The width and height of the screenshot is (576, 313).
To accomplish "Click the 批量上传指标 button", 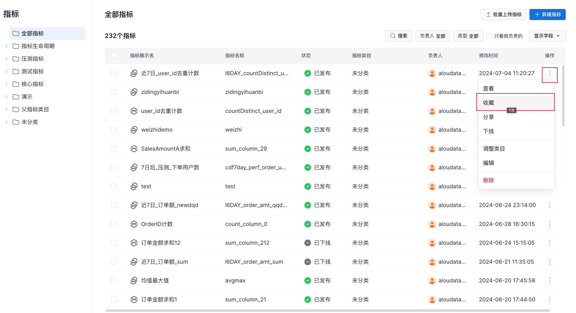I will click(503, 15).
